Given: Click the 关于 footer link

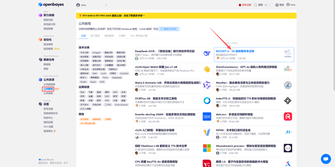Looking at the screenshot, I should [66, 163].
